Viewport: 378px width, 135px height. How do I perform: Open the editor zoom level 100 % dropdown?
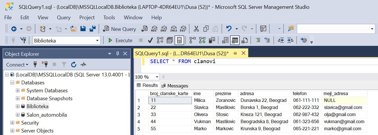[x=157, y=77]
